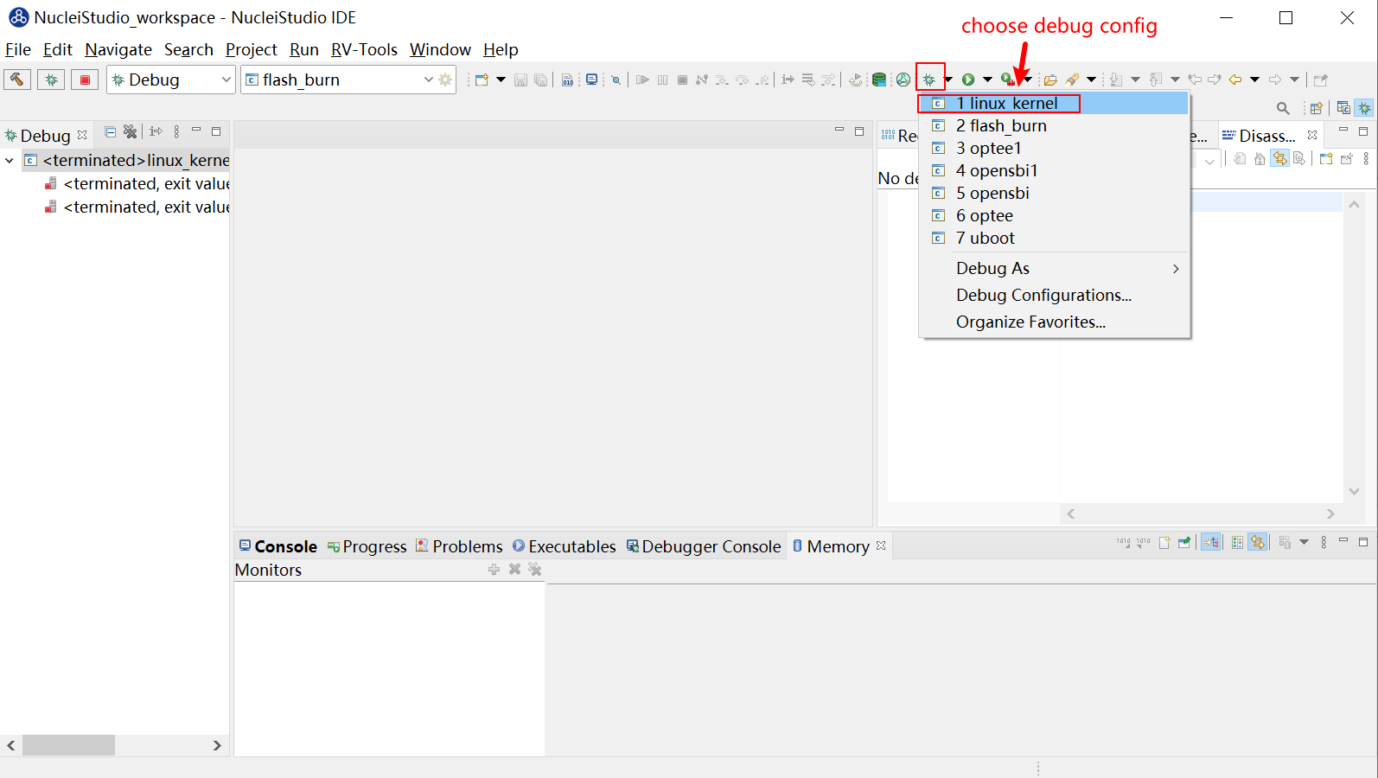Click the Instruction Stepping Mode icon
Screen dimensions: 1378x778
pos(788,80)
